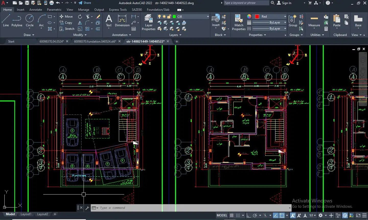Toggle Clean Screen in status bar
The height and width of the screenshot is (220, 368).
pos(358,215)
